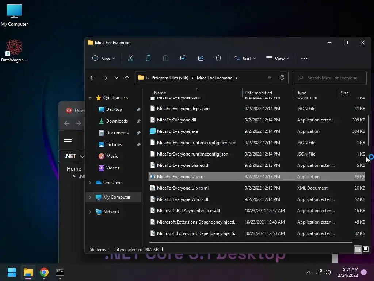
Task: Select Pictures in Quick access
Action: coord(114,145)
